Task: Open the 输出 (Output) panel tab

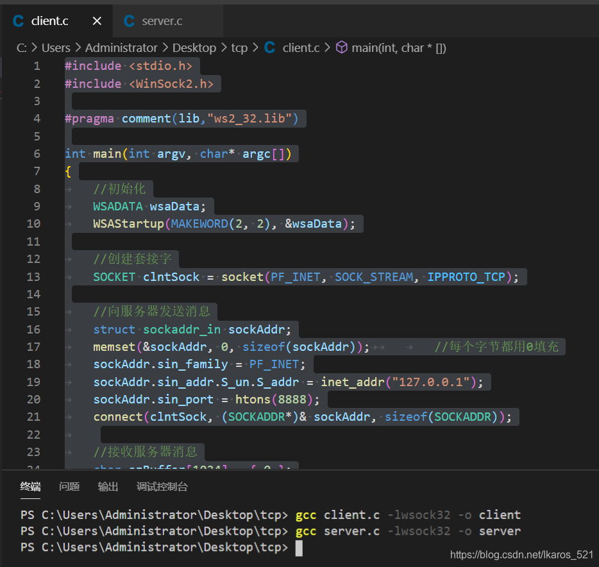Action: coord(108,486)
